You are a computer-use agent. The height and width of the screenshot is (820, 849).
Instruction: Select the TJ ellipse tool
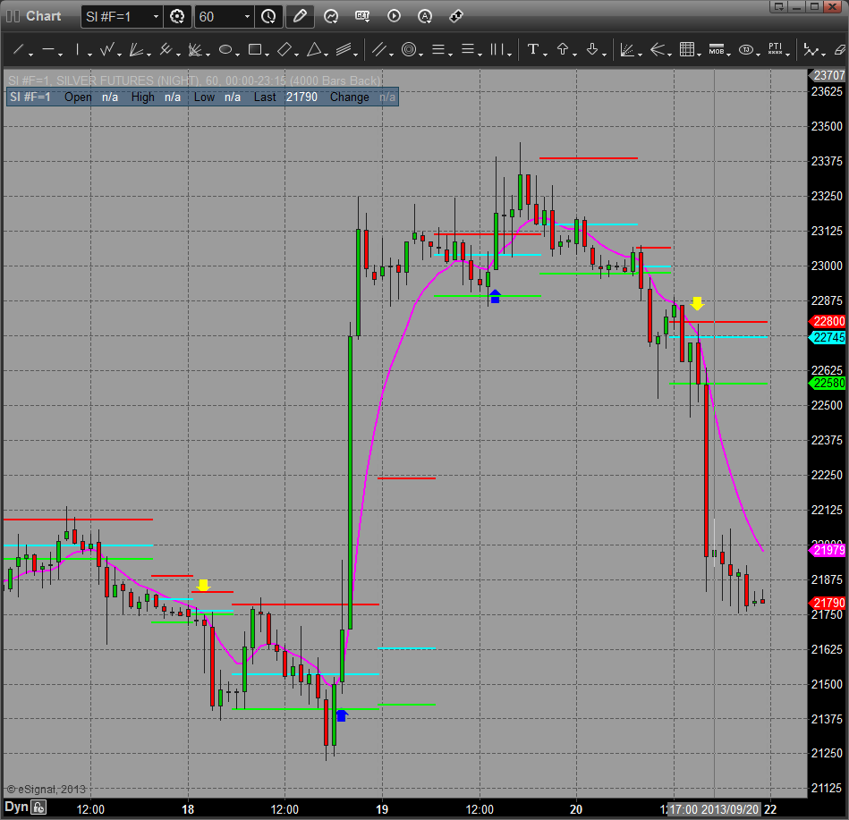coord(746,50)
